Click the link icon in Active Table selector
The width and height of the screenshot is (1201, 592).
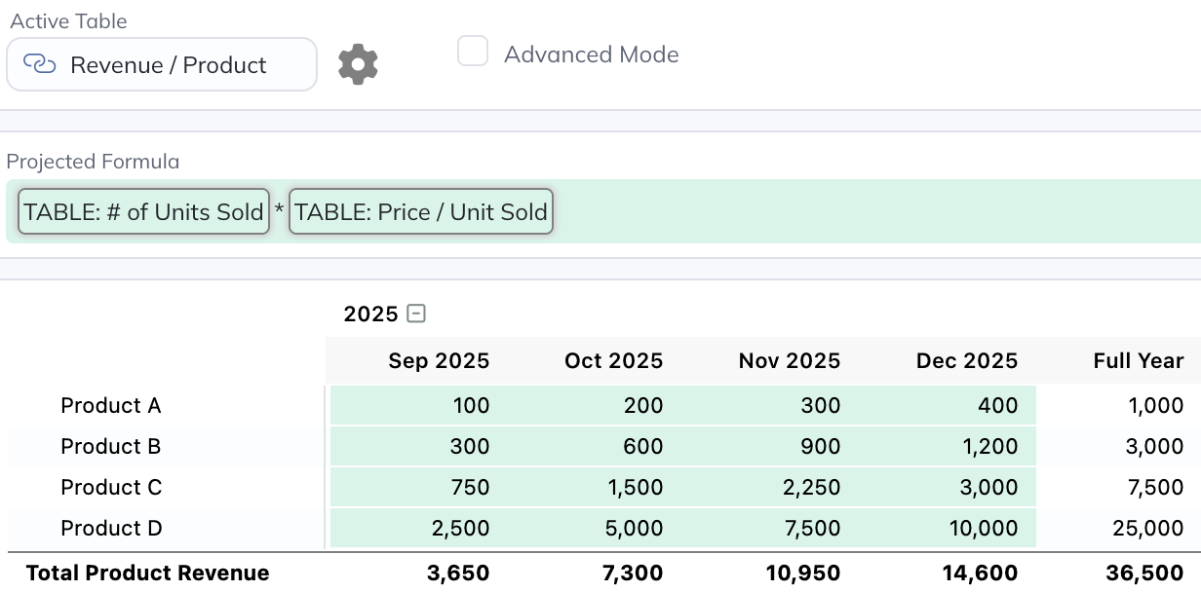click(39, 64)
